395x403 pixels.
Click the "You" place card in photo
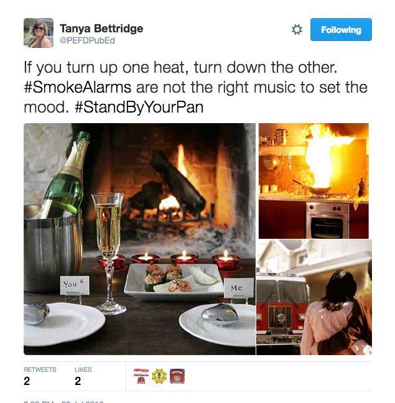[75, 285]
